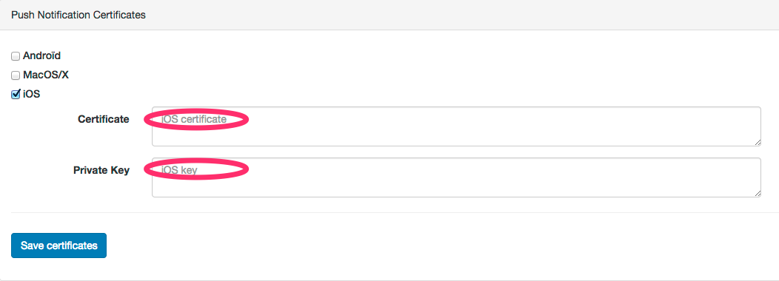Uncheck the iOS checkbox

point(16,95)
